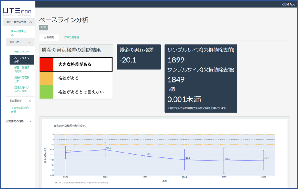Screen dimensions: 298x189
Task: Click the ベースライン分析 page heading
Action: click(64, 20)
